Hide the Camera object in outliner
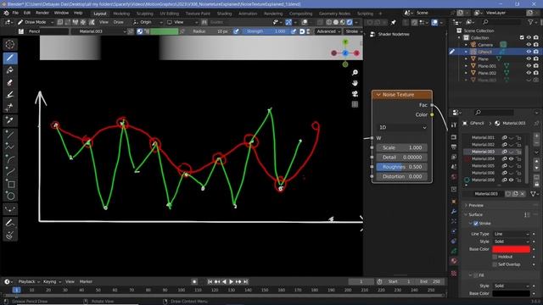Viewport: 543px width, 305px height. 529,45
